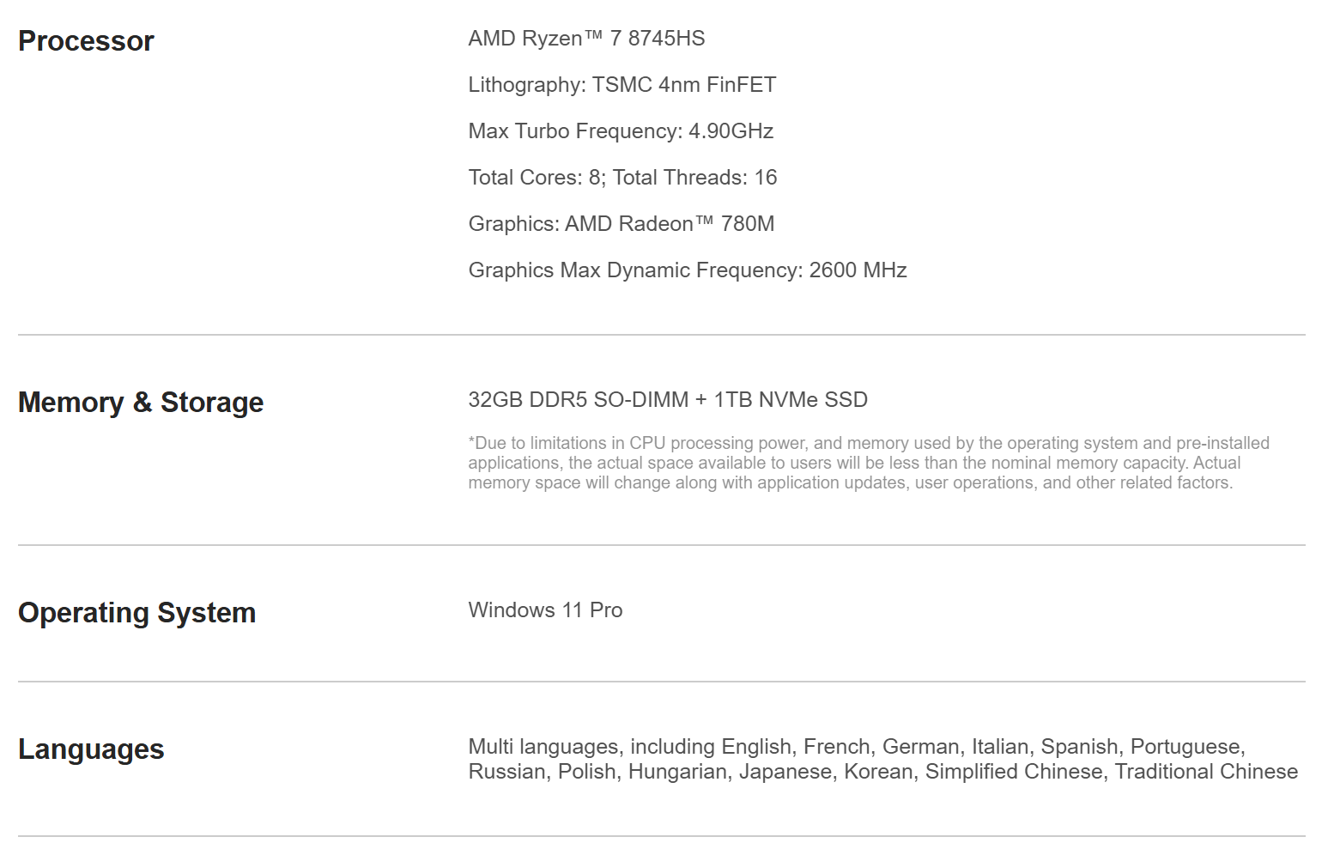Click the Traditional Chinese language text
The width and height of the screenshot is (1334, 855).
click(1206, 772)
